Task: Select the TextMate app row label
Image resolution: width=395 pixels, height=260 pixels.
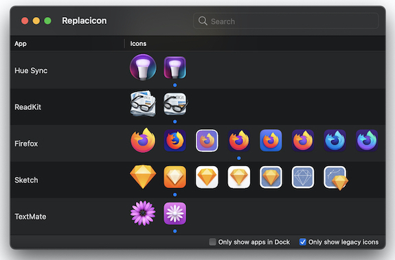Action: [30, 217]
